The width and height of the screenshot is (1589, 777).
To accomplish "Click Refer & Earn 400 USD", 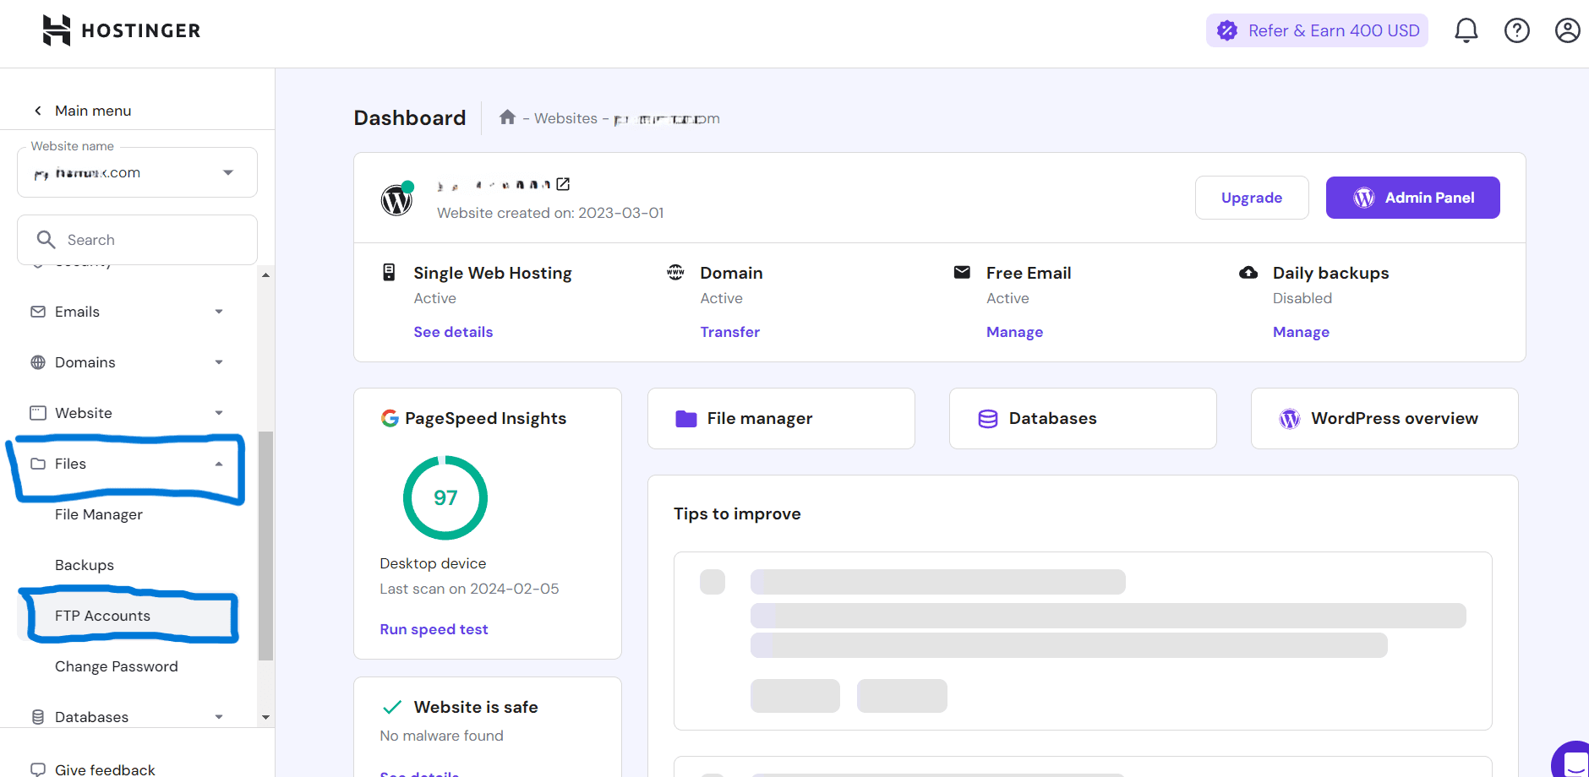I will 1317,30.
